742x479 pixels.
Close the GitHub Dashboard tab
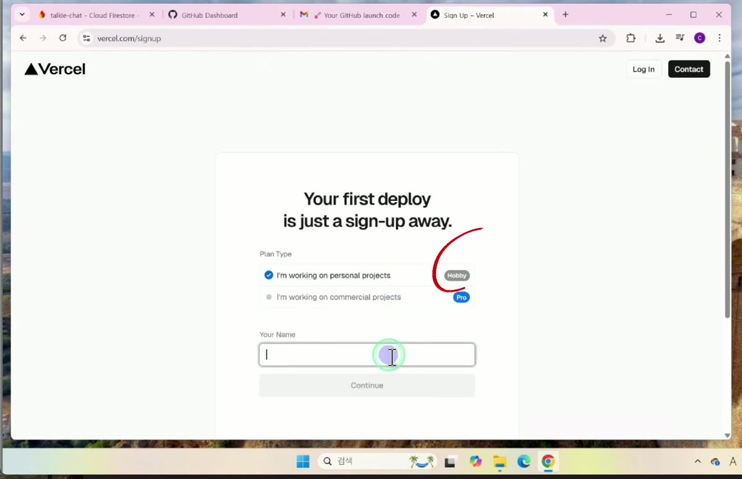(283, 15)
